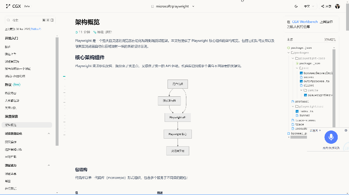349x195 pixels.
Task: Click the clock icon next to 11 分钟
Action: [76, 32]
